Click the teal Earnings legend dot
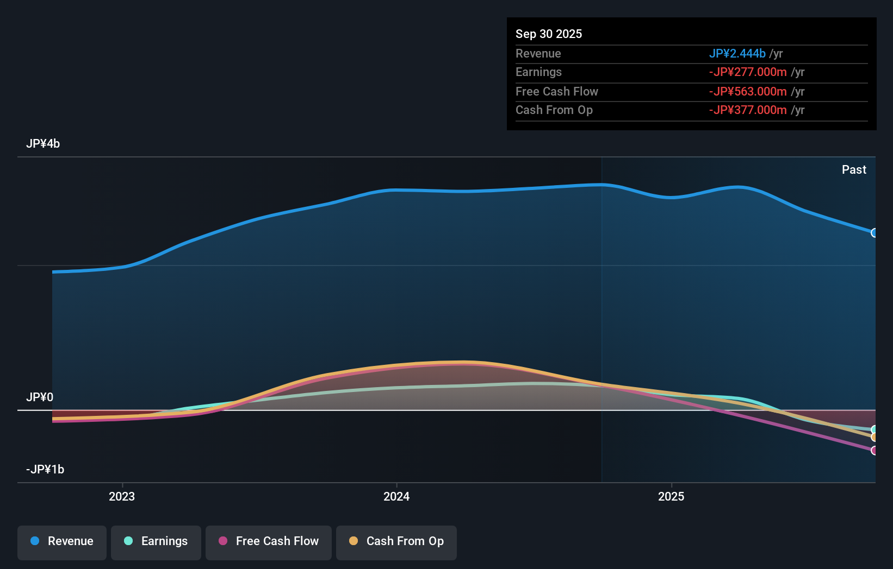The width and height of the screenshot is (893, 569). [128, 541]
